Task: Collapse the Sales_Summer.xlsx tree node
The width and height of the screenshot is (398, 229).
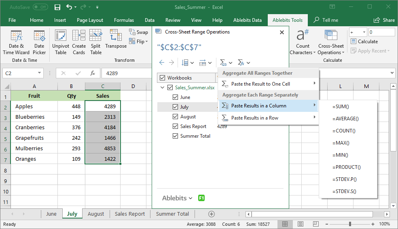Action: [163, 88]
